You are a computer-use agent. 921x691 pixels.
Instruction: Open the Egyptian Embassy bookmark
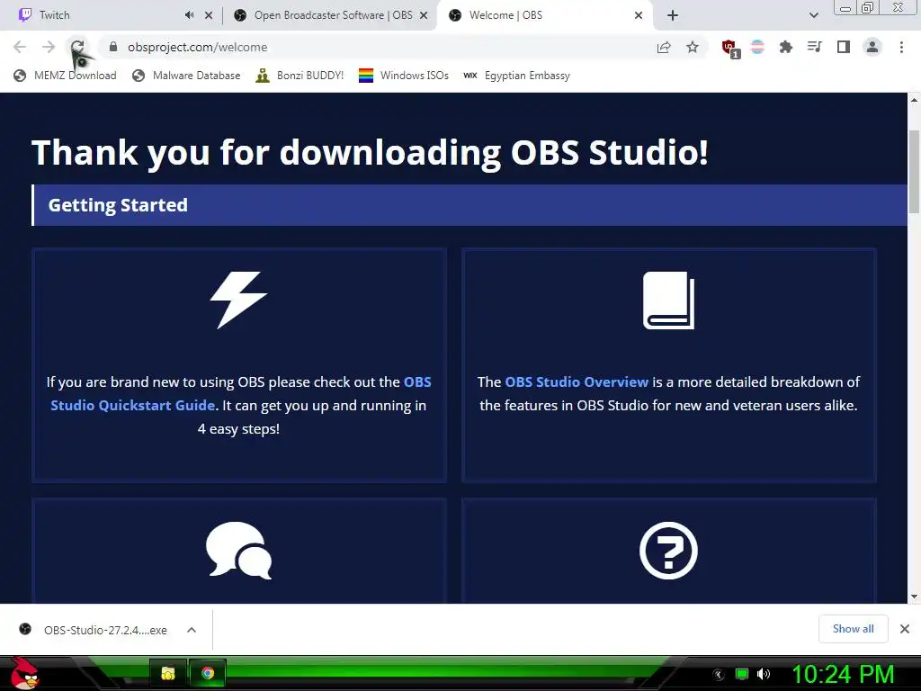point(516,76)
